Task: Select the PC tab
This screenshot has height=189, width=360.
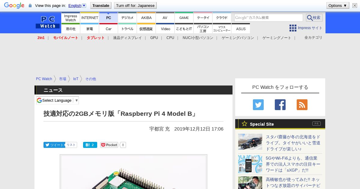Action: coord(109,18)
